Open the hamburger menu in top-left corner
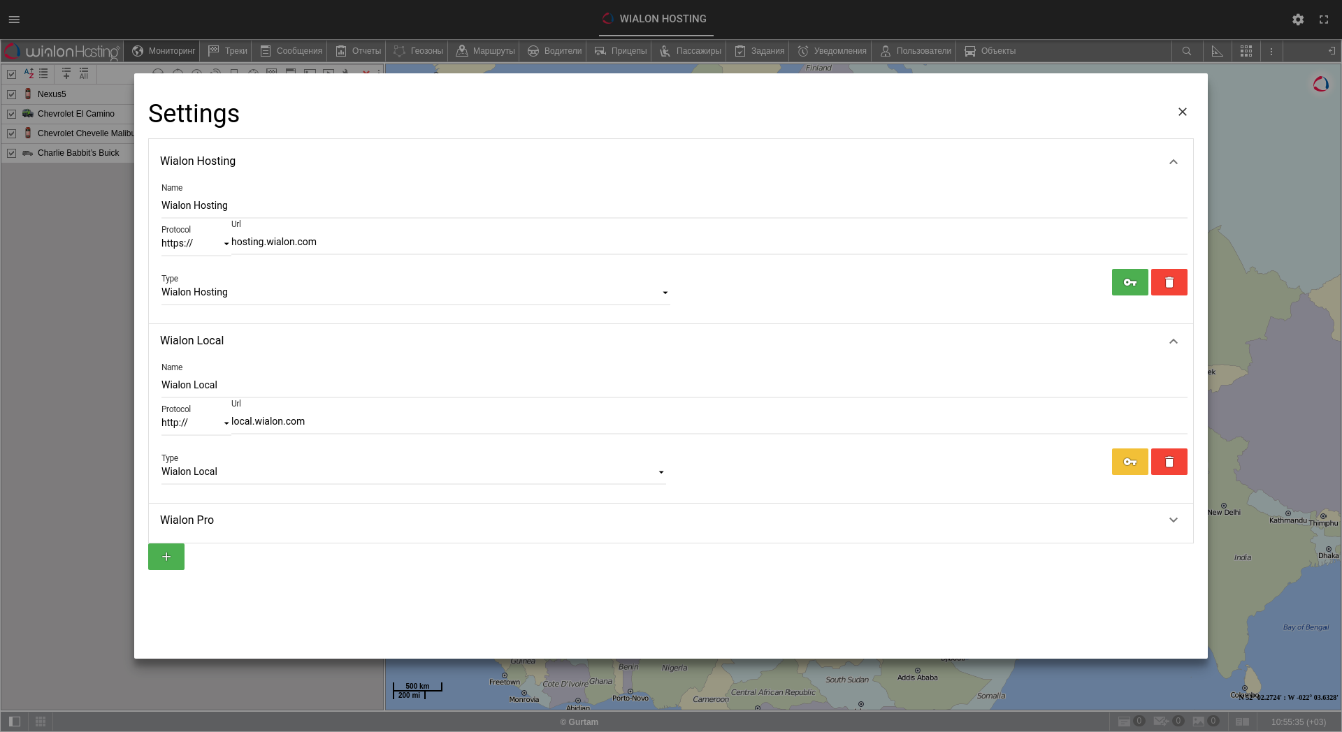 [x=14, y=20]
